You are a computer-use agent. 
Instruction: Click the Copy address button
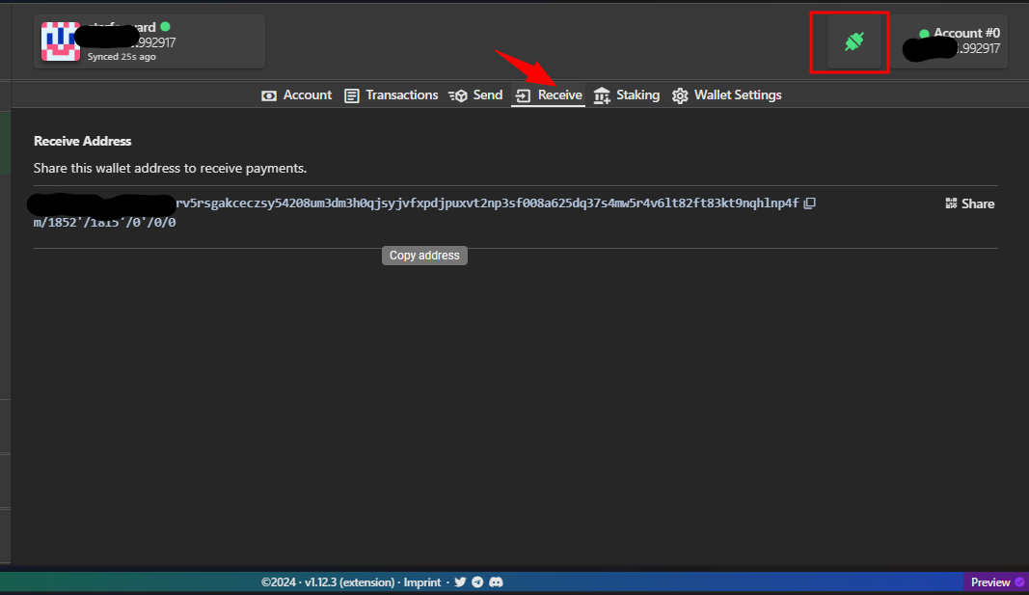[x=424, y=255]
